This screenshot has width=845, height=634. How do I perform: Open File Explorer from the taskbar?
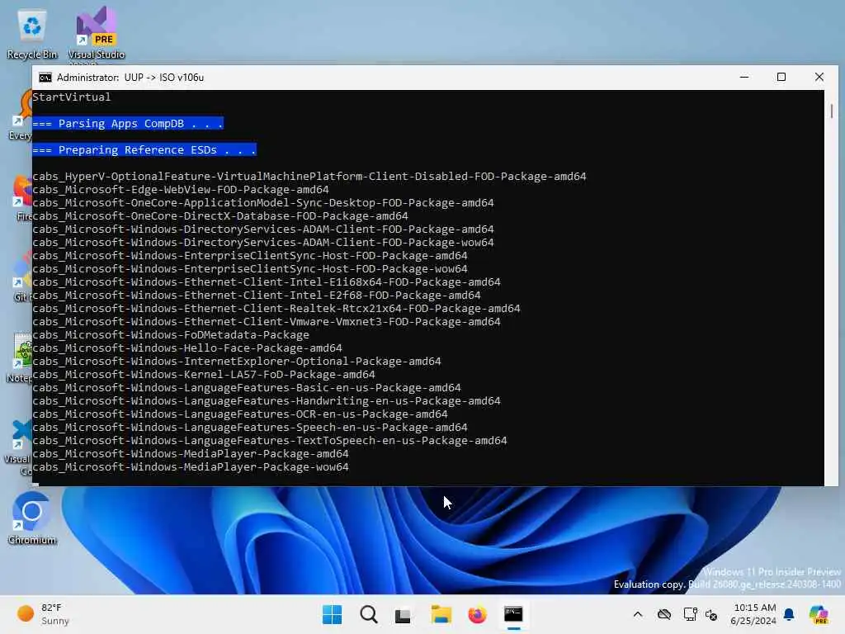441,614
